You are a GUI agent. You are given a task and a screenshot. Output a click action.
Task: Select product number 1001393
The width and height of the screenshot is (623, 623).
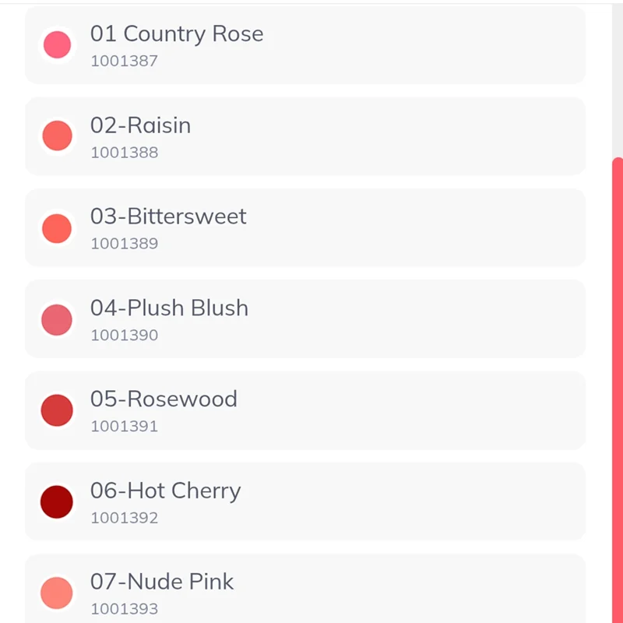tap(124, 609)
